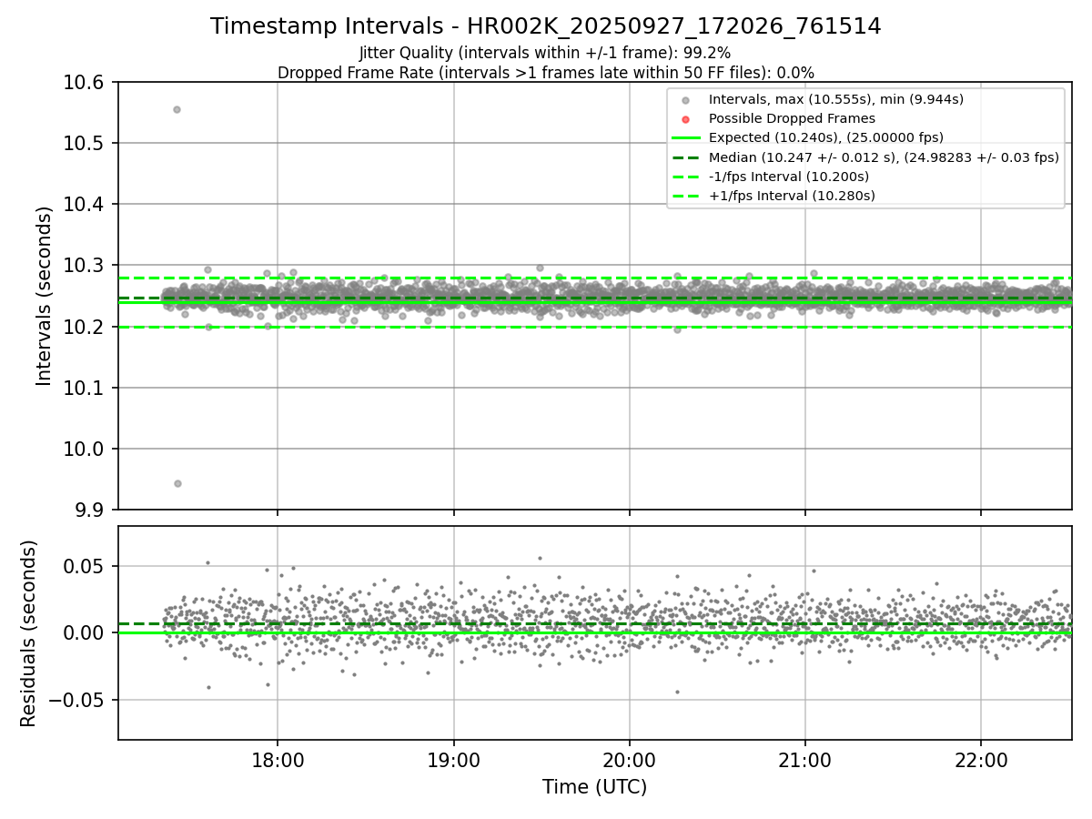
Task: Click the 22:00 time tick label
Action: [980, 759]
